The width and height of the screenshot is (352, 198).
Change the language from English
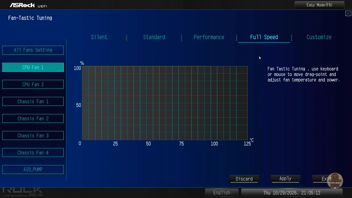point(222,193)
